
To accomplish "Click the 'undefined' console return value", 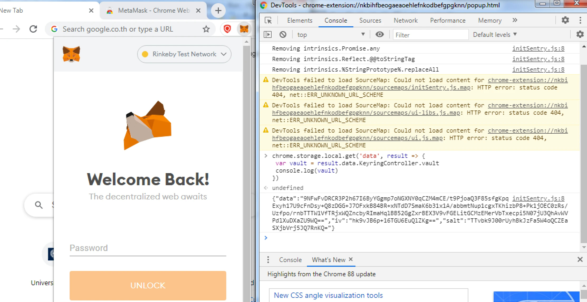I will (x=287, y=188).
